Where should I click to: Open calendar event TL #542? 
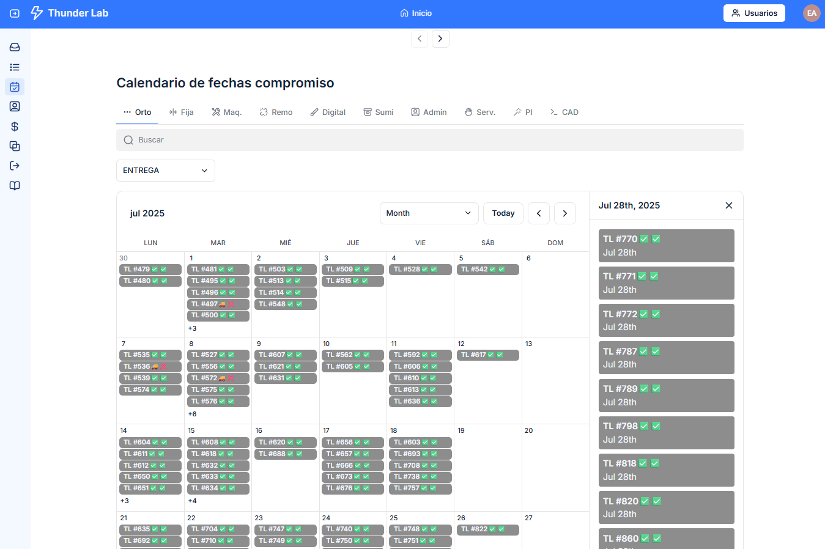tap(488, 270)
